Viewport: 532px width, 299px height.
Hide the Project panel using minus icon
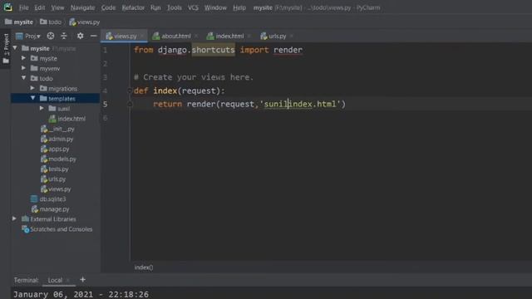coord(94,36)
